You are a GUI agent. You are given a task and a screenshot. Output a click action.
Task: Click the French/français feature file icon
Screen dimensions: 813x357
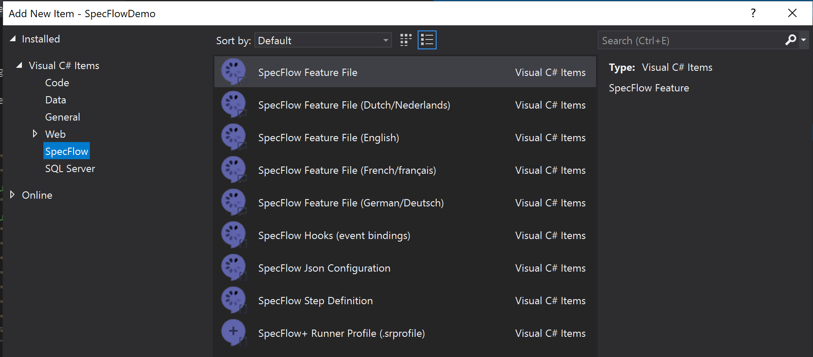(233, 169)
